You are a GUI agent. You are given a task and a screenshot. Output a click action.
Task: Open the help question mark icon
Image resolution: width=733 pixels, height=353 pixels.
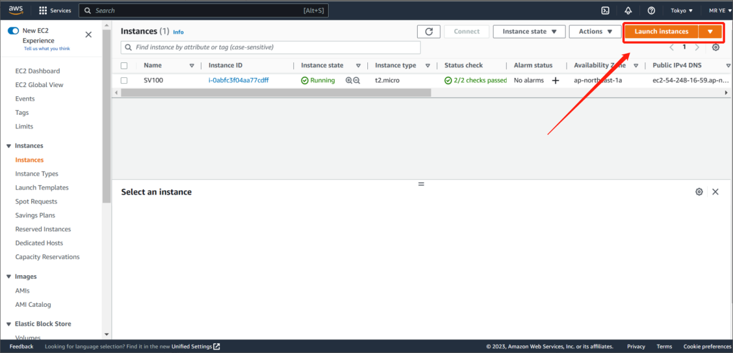(652, 10)
